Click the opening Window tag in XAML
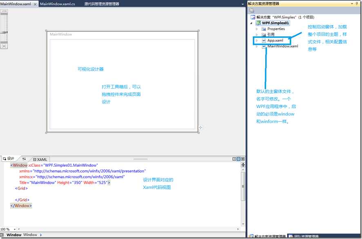 19,165
